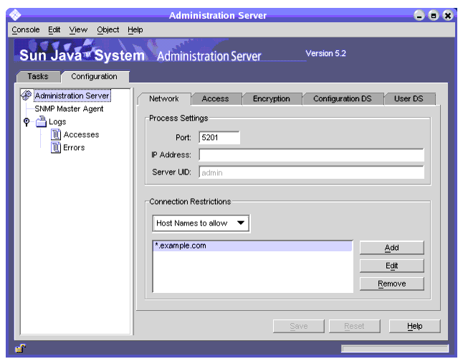
Task: Select SNMP Master Agent in the tree
Action: tap(69, 108)
